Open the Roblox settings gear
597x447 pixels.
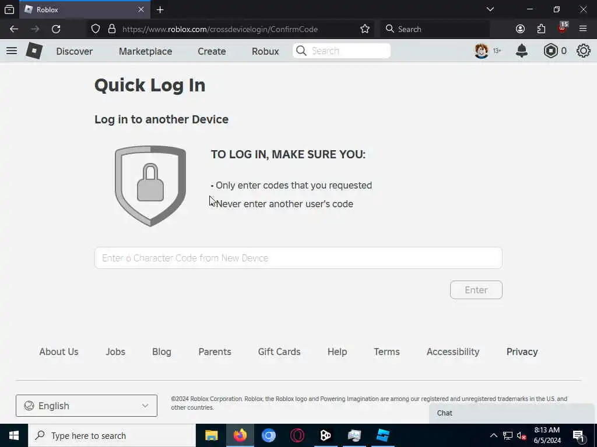point(583,51)
